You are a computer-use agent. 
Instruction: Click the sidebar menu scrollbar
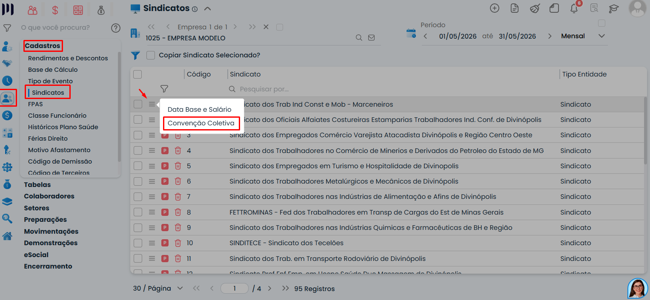[x=119, y=107]
